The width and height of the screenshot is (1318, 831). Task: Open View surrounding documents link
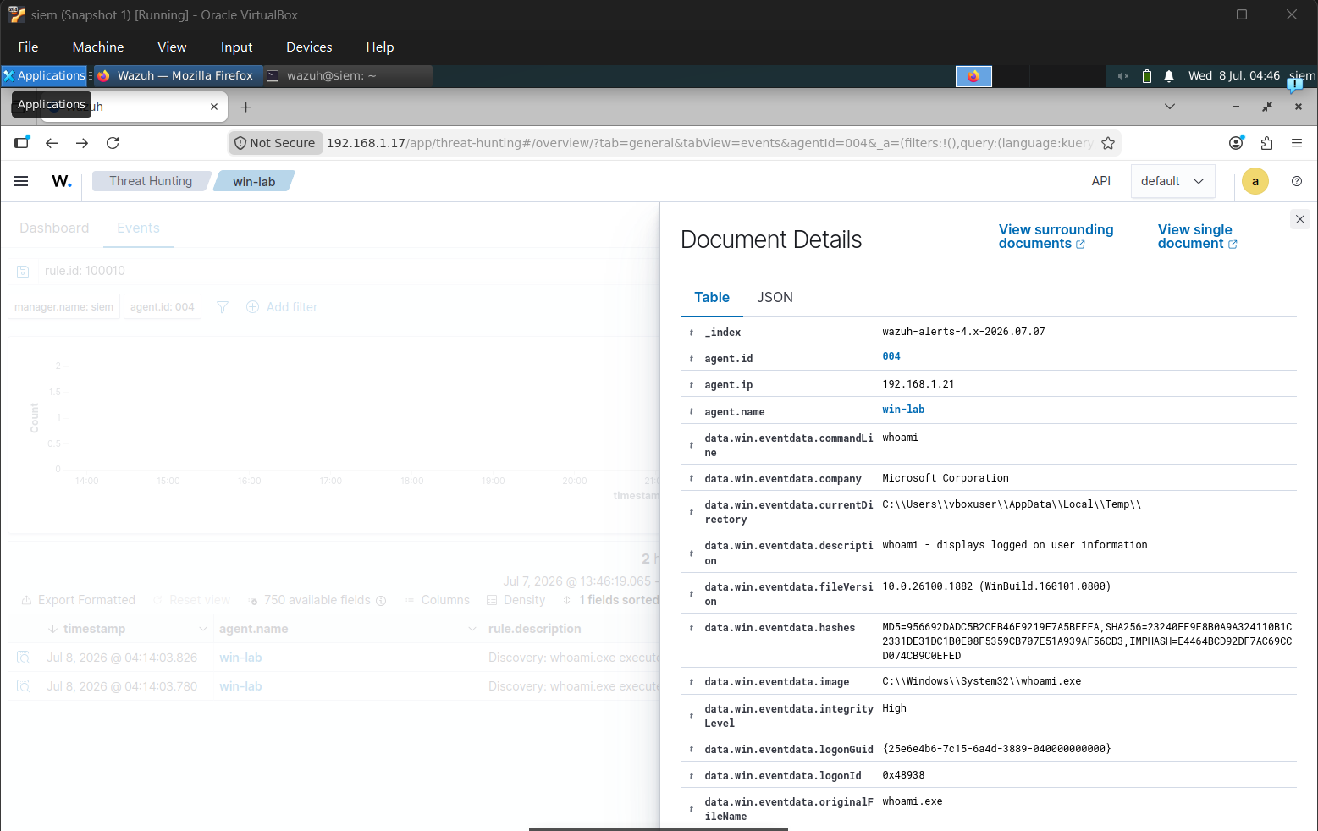[x=1056, y=236]
